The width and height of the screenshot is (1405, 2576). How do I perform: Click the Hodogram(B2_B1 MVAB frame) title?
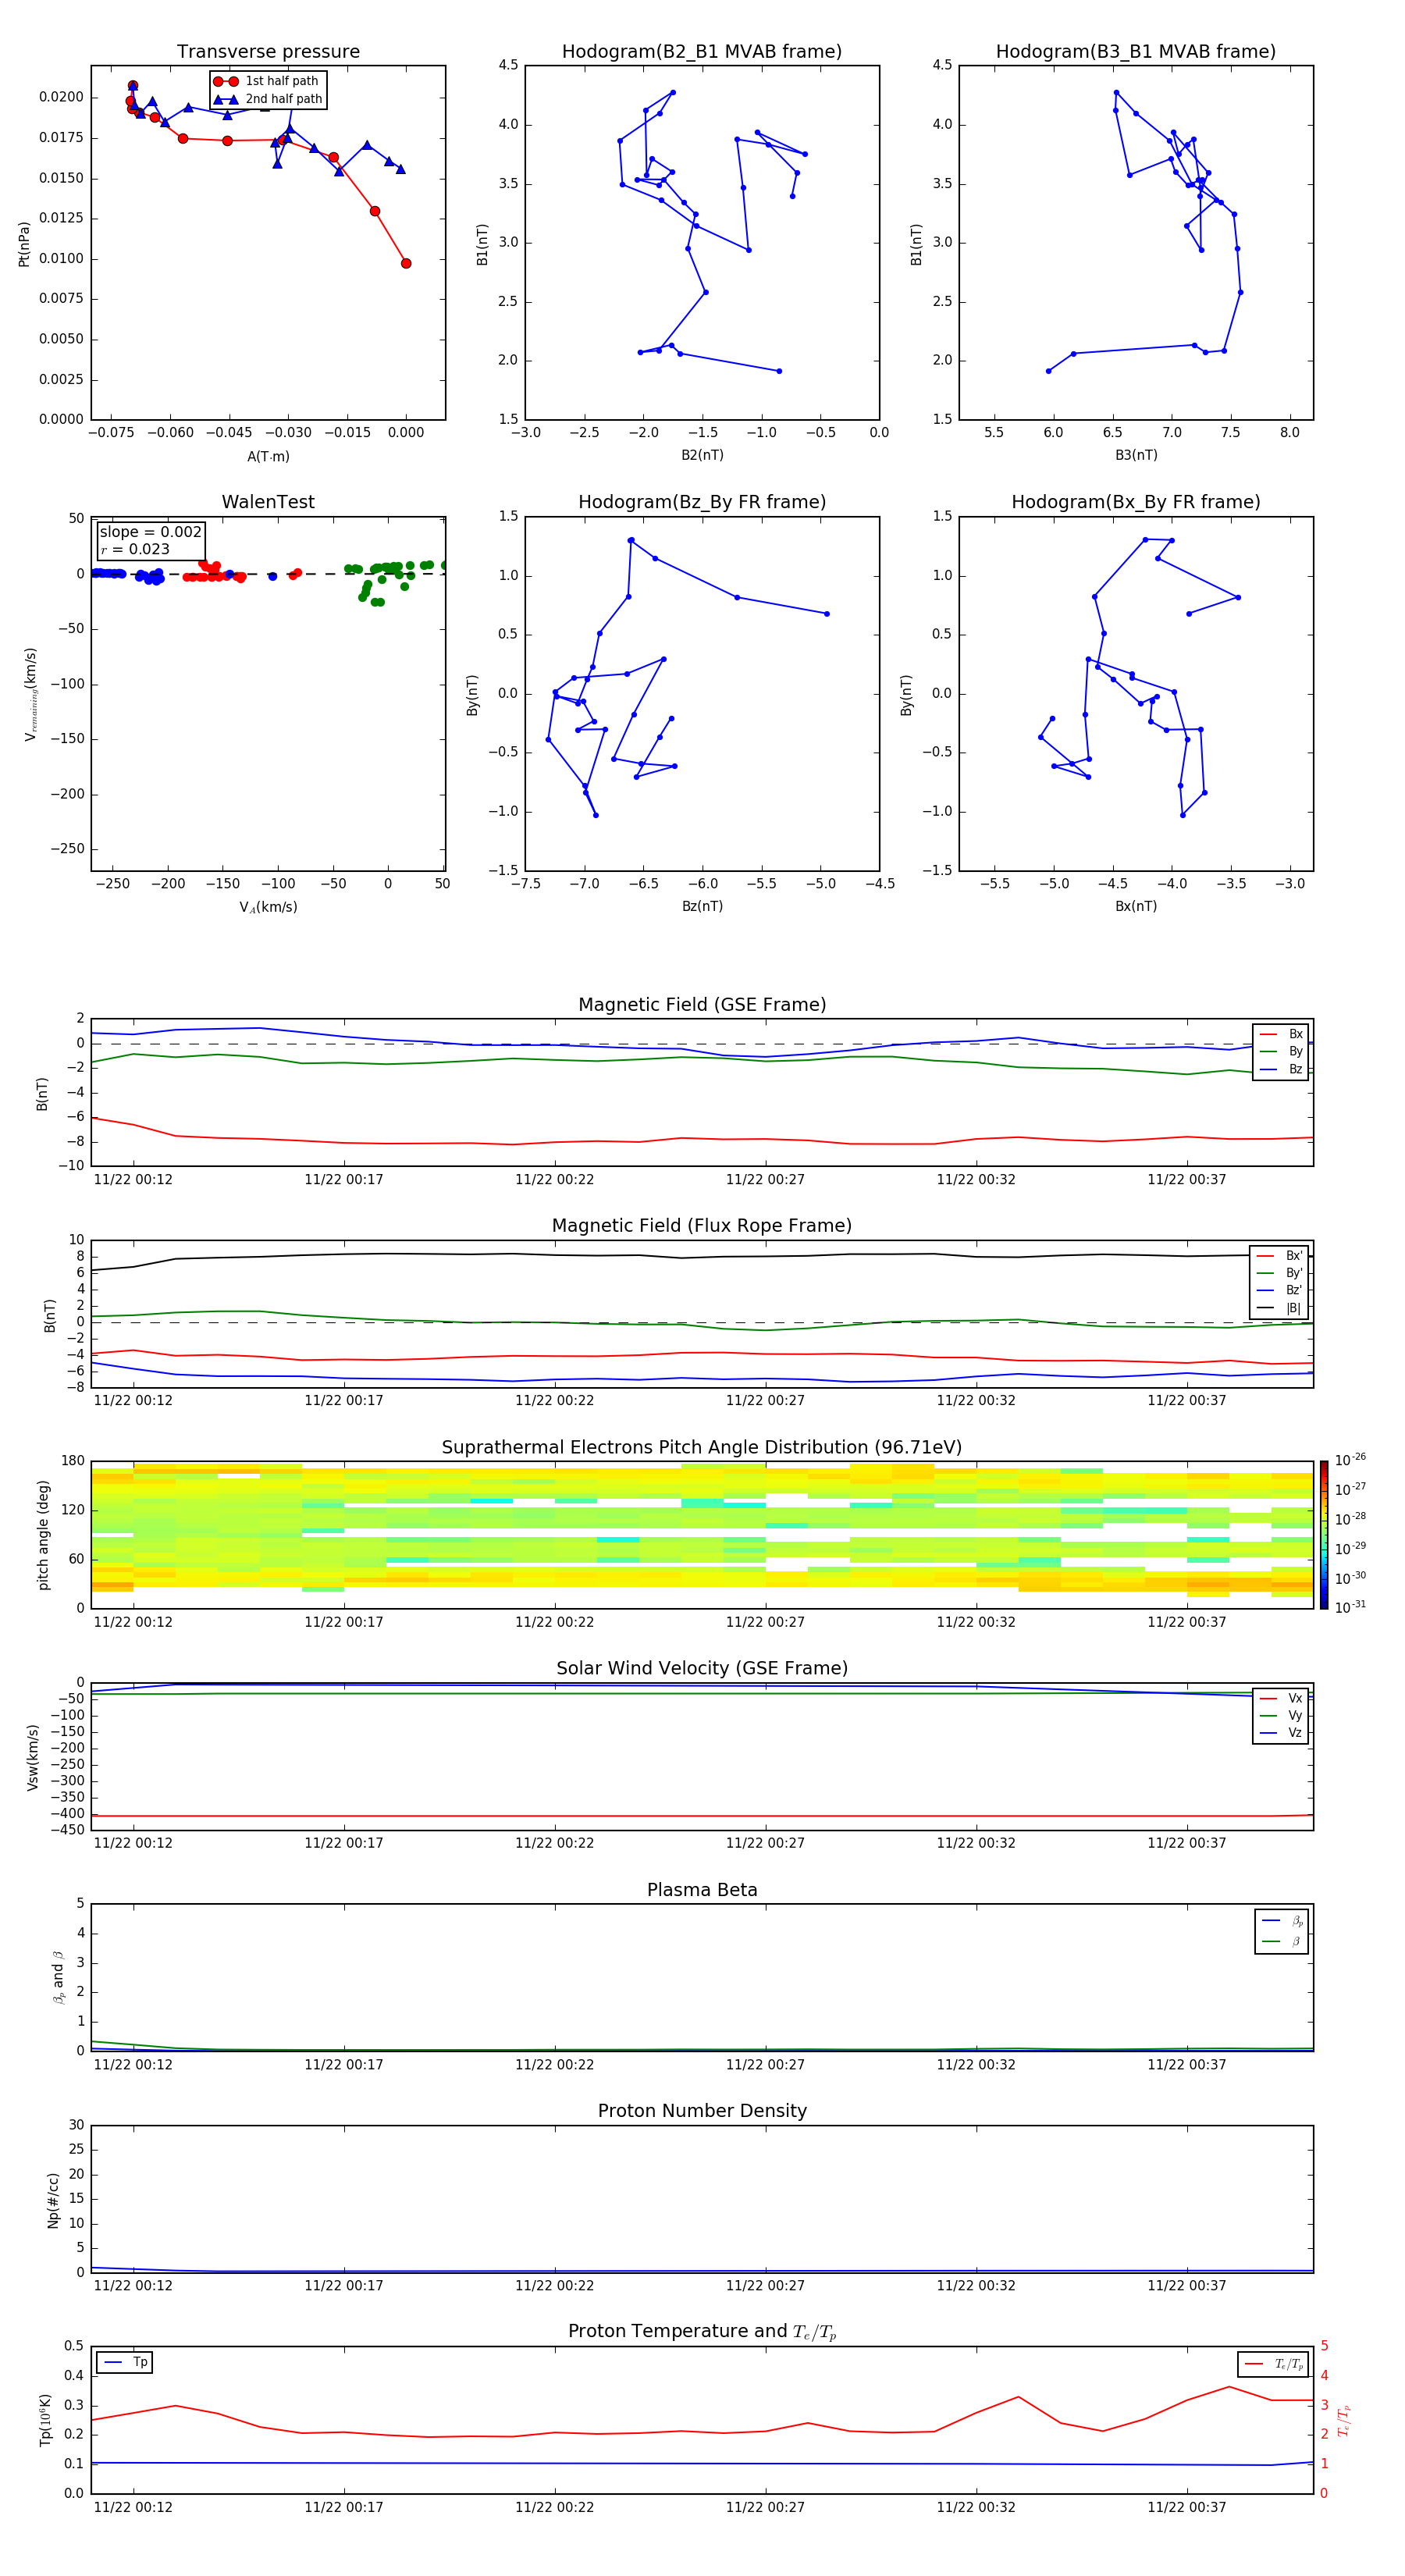[702, 52]
